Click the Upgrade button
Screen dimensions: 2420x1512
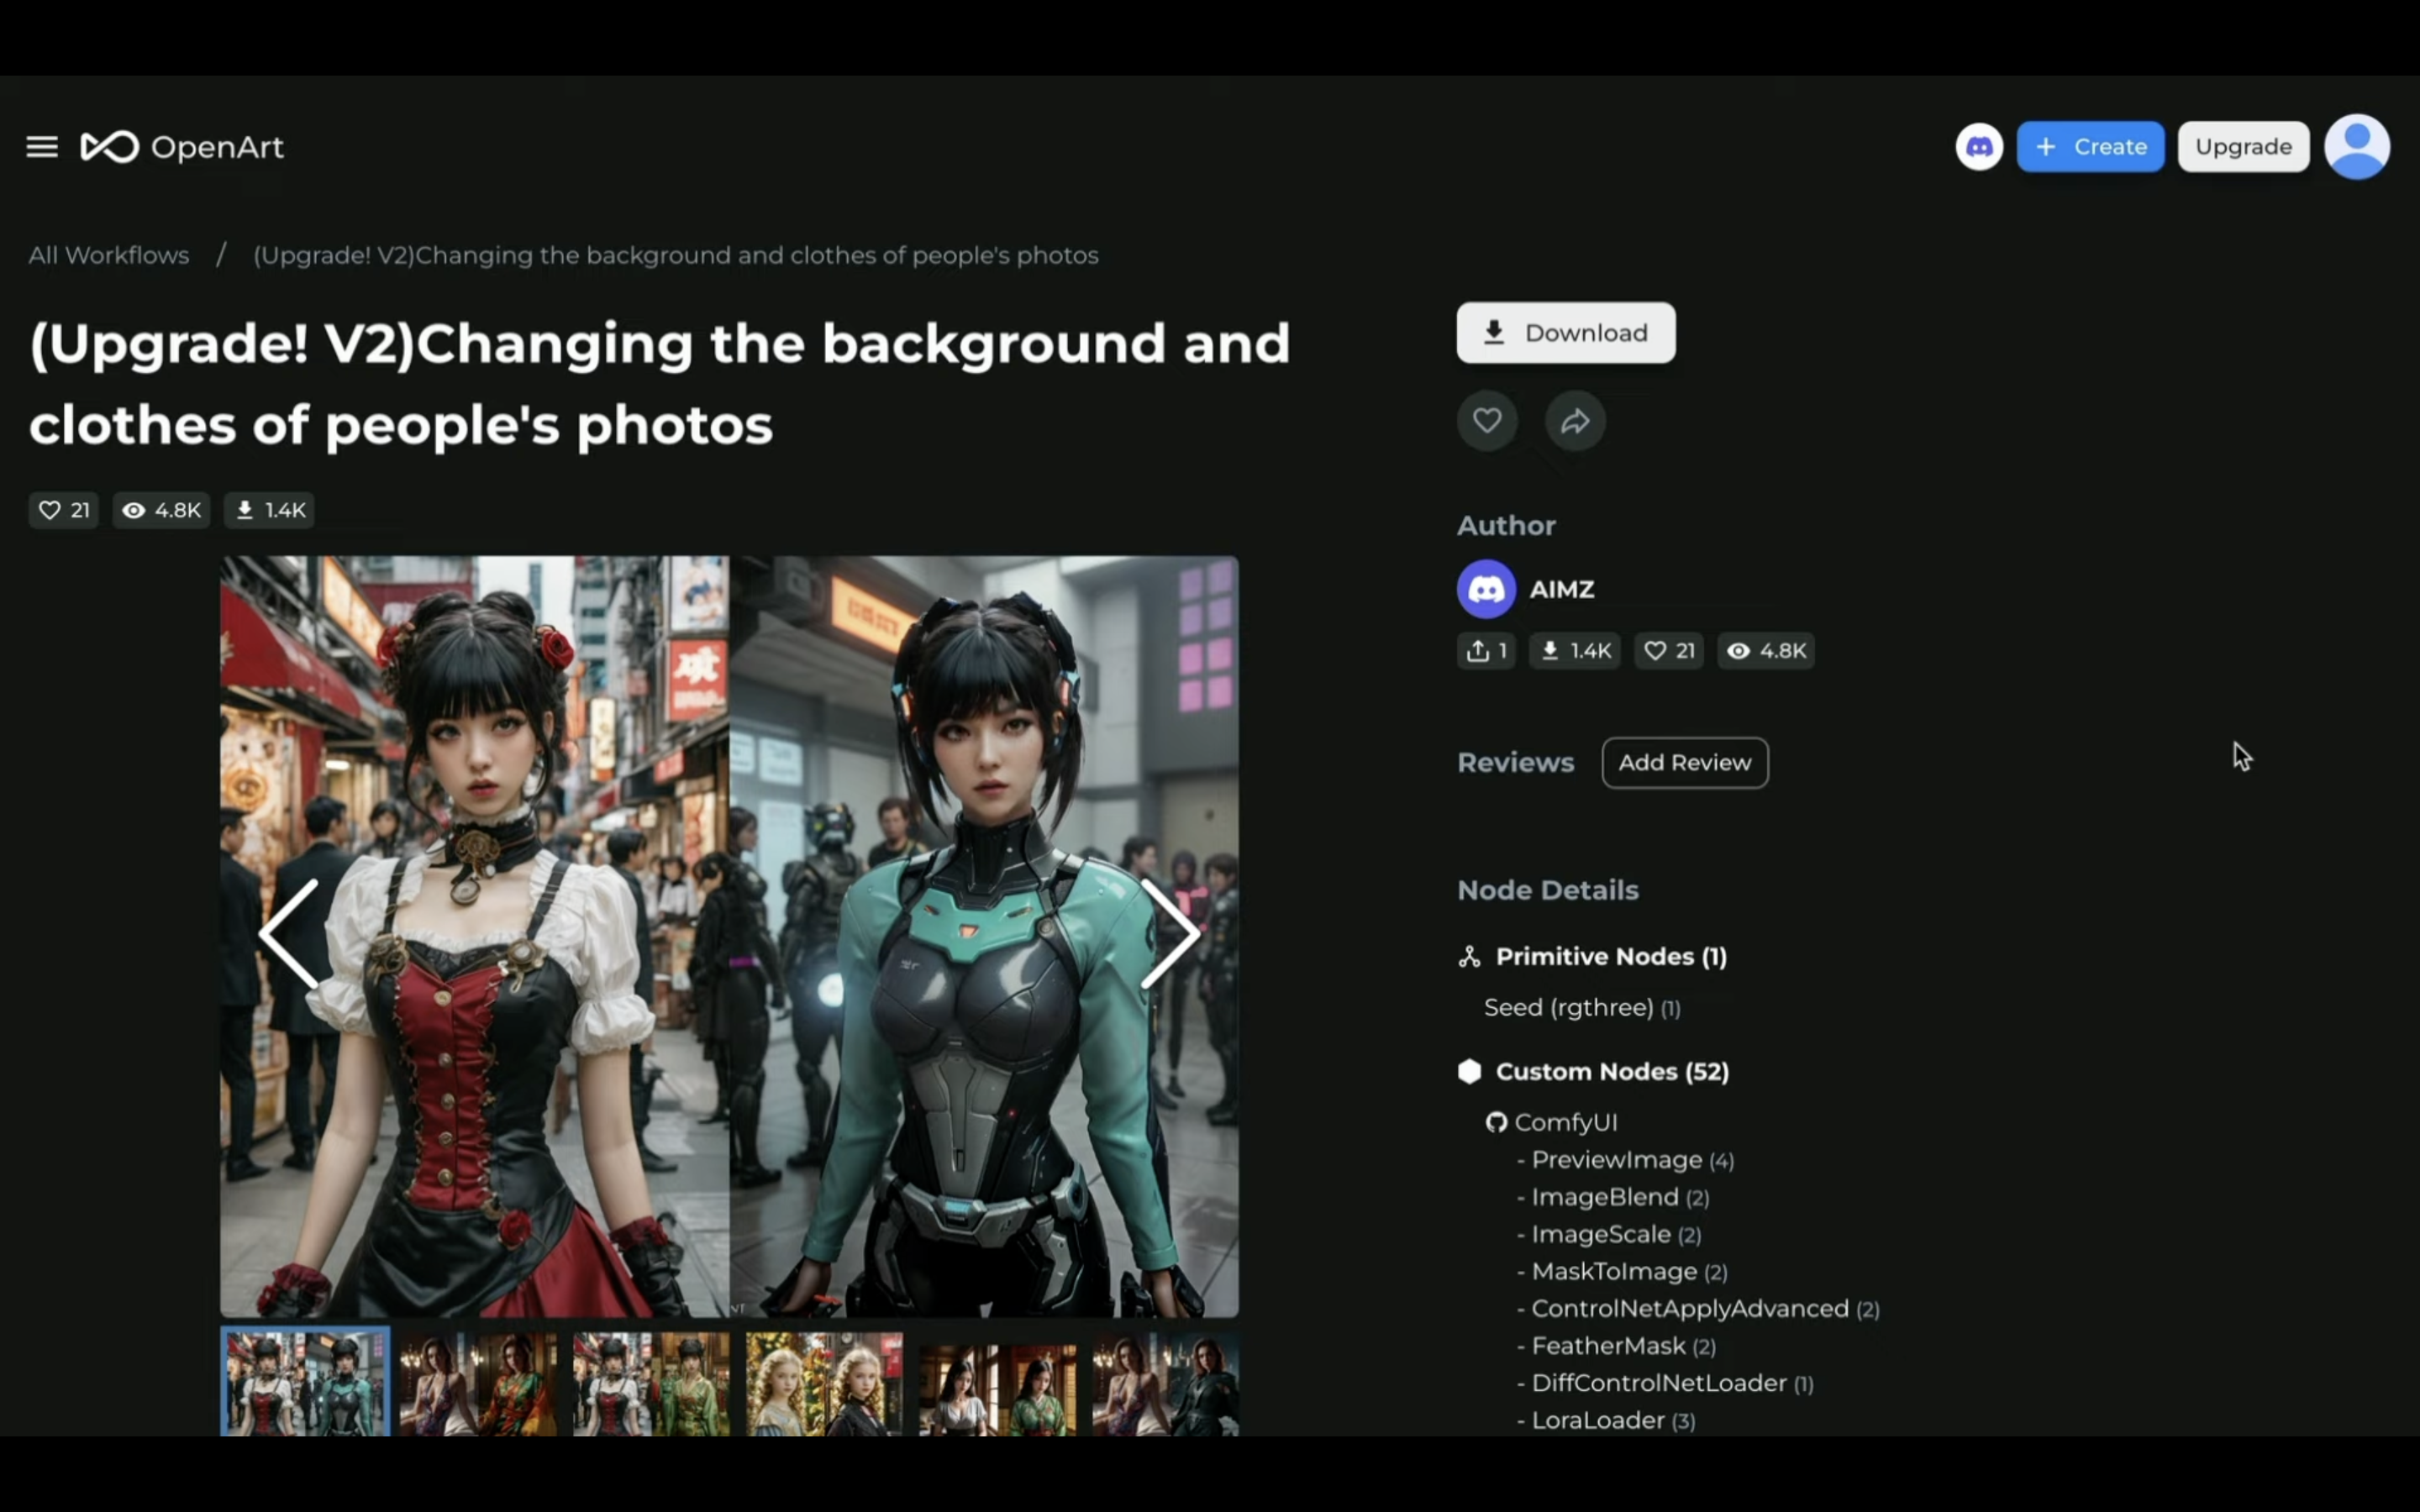(x=2243, y=147)
